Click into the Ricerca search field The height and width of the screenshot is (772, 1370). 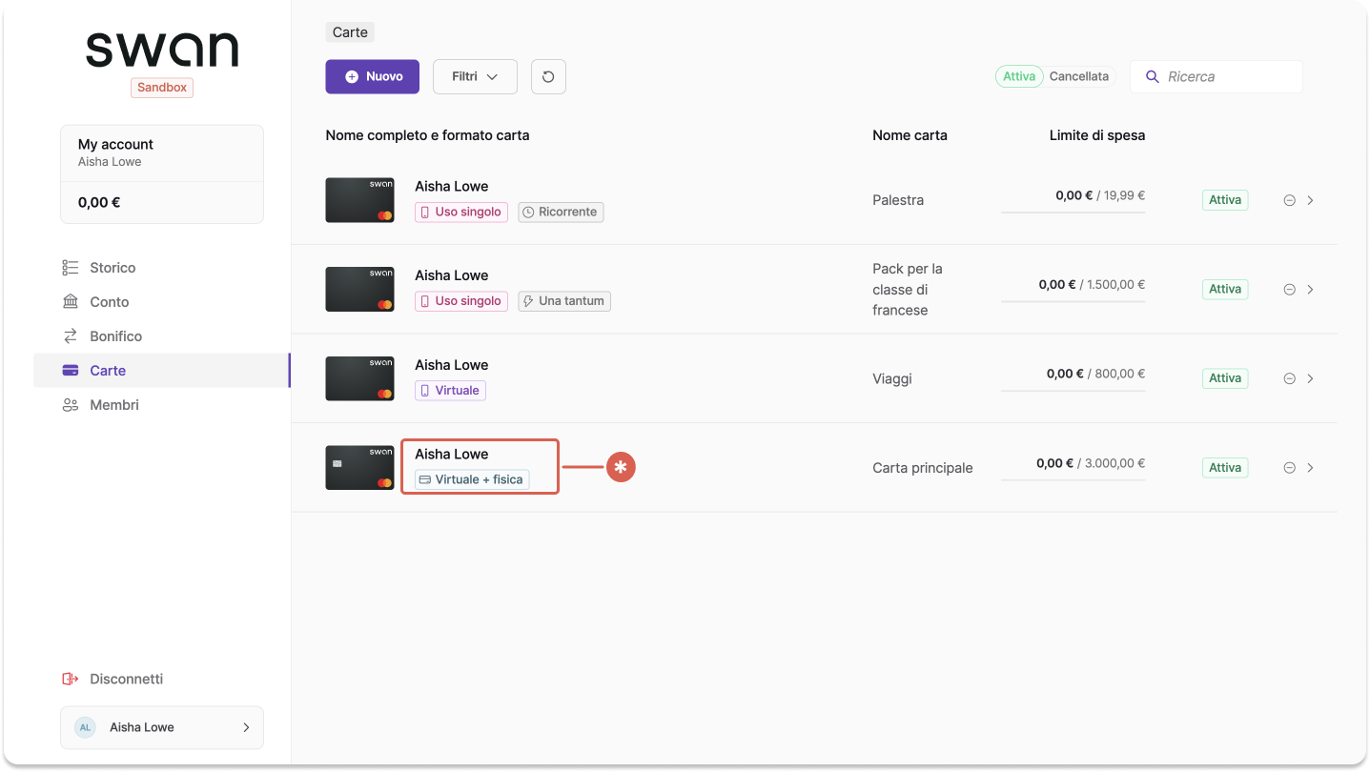pos(1217,76)
